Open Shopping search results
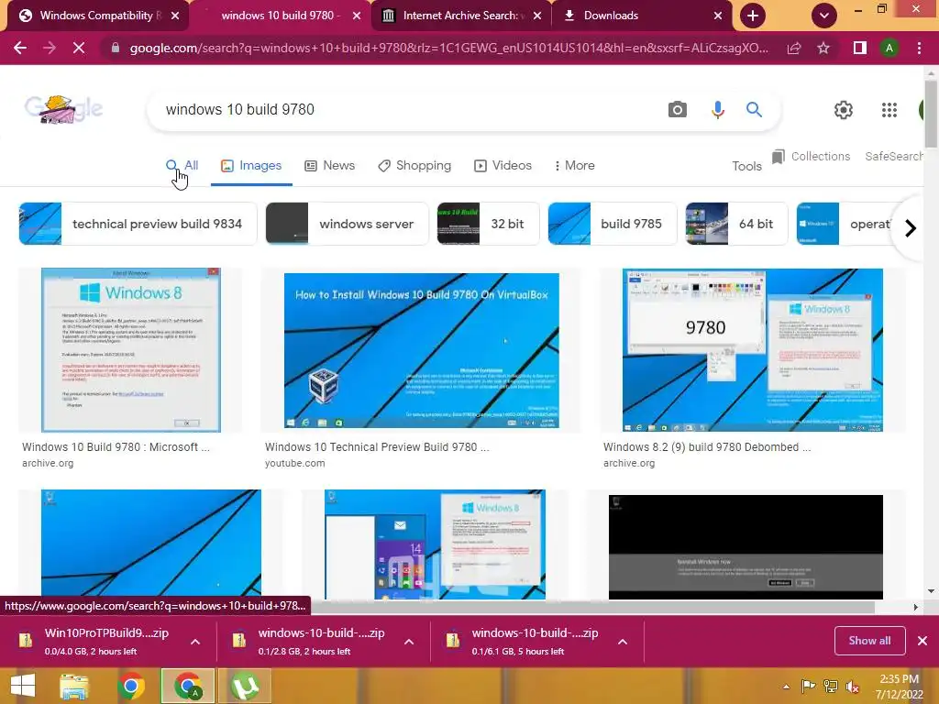 (x=414, y=165)
